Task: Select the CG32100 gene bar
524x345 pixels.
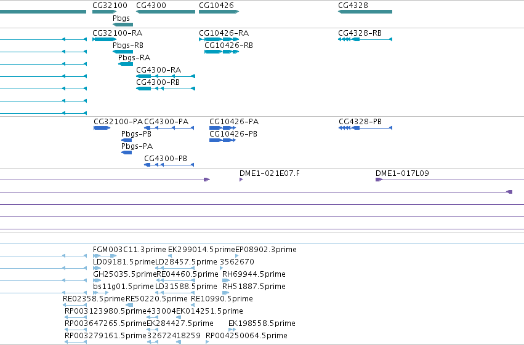Action: point(104,12)
